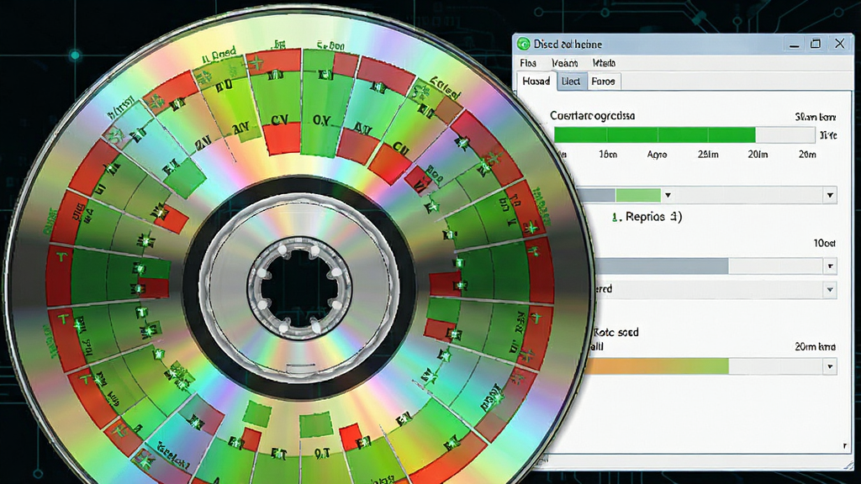Open the dropdown arrow on the orange-green bar
861x484 pixels.
pyautogui.click(x=830, y=366)
